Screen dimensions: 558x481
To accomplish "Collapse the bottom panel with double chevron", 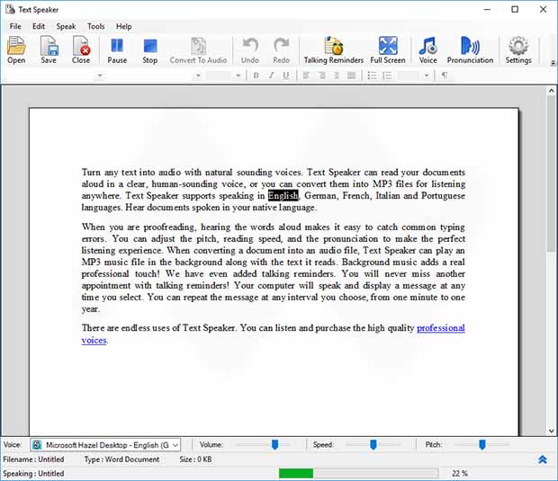I will (543, 459).
